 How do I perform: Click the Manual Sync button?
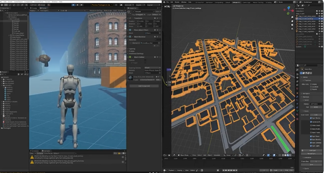(x=312, y=154)
